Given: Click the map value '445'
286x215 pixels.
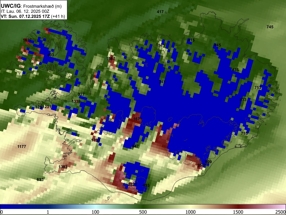Looking at the screenshot, I should 217,45.
